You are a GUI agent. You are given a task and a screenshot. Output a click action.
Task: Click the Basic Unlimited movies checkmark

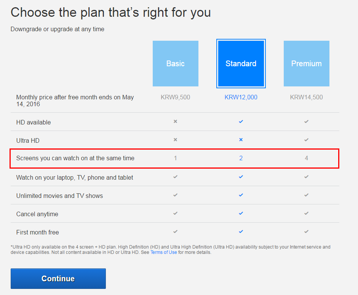click(x=175, y=195)
